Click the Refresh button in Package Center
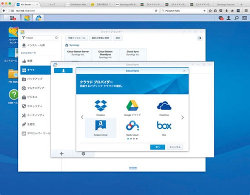 pyautogui.click(x=100, y=38)
